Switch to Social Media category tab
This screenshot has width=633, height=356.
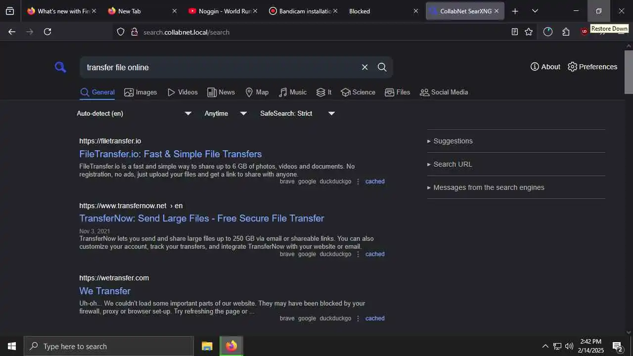tap(444, 92)
